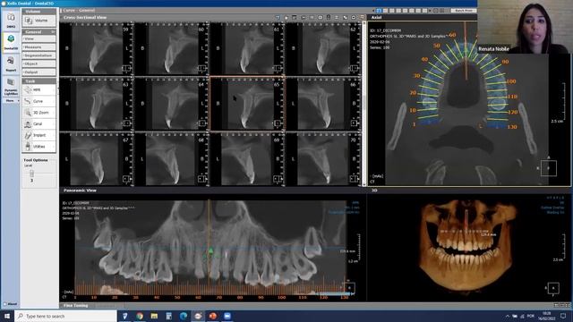Adjust the Tool Options level slider
The image size is (573, 322).
point(32,173)
